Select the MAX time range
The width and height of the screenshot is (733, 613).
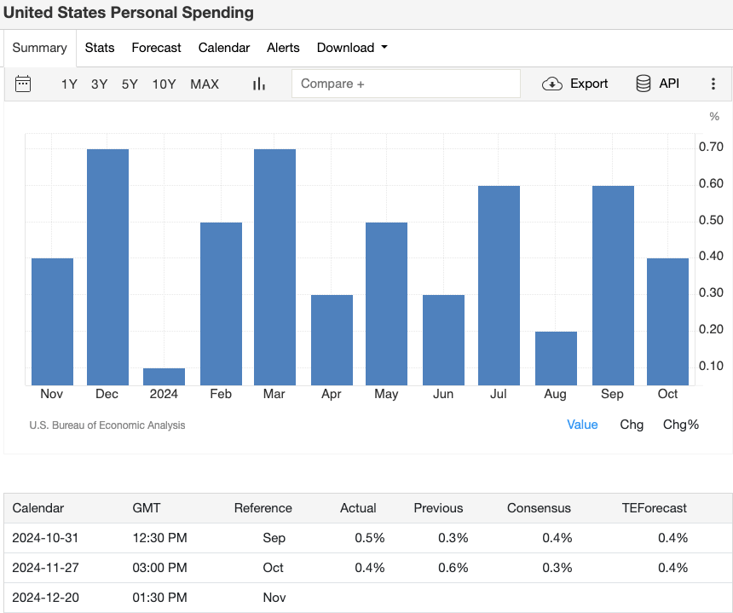204,84
